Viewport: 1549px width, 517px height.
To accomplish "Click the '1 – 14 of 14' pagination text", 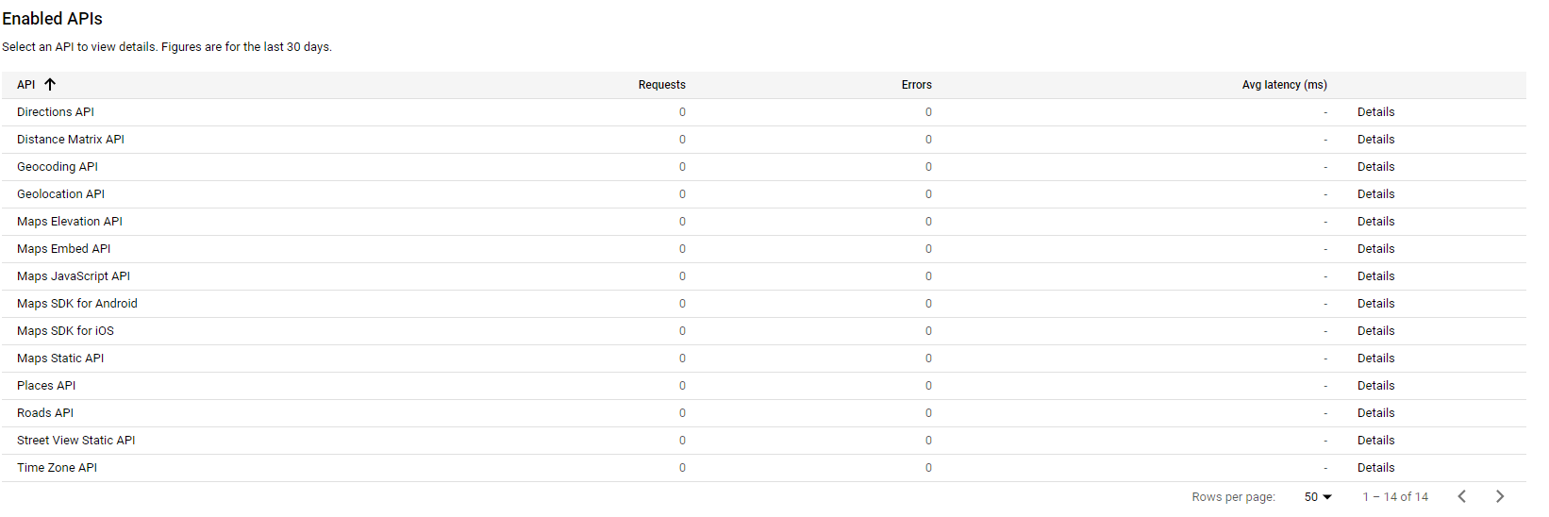I will tap(1395, 497).
